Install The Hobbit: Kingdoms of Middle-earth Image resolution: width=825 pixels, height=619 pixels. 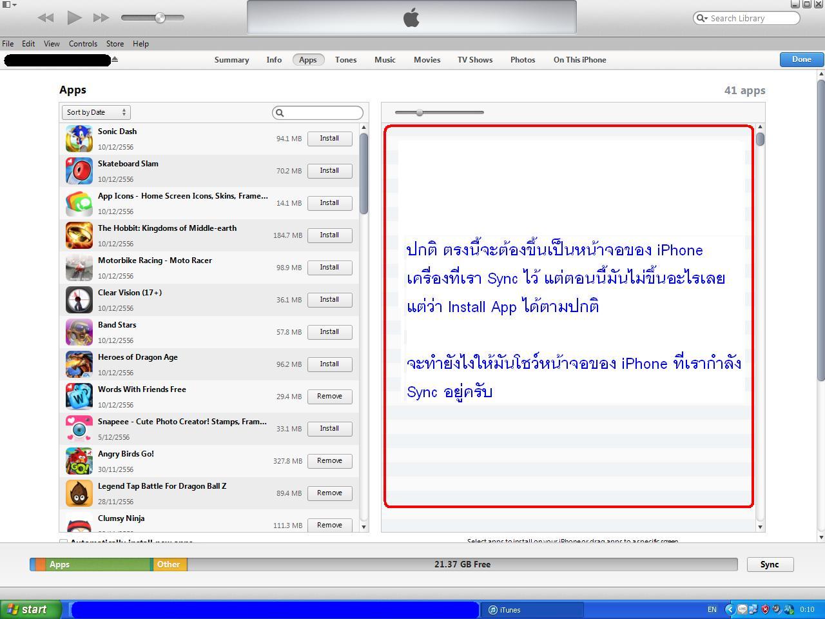coord(329,235)
